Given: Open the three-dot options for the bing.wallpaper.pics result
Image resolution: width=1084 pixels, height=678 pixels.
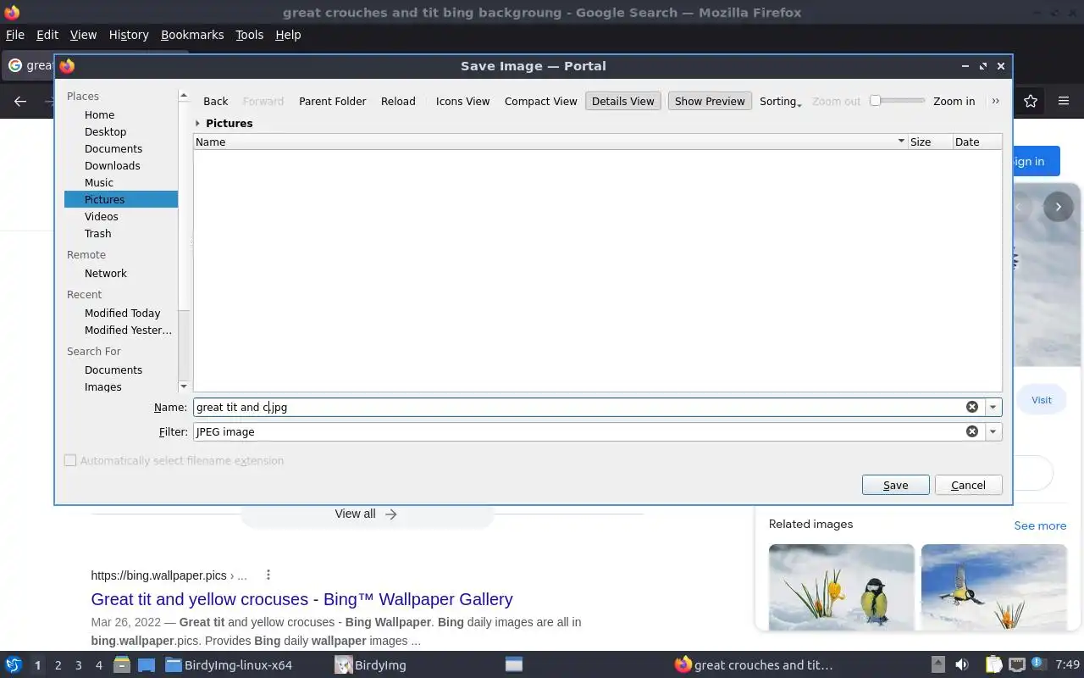Looking at the screenshot, I should (x=268, y=575).
